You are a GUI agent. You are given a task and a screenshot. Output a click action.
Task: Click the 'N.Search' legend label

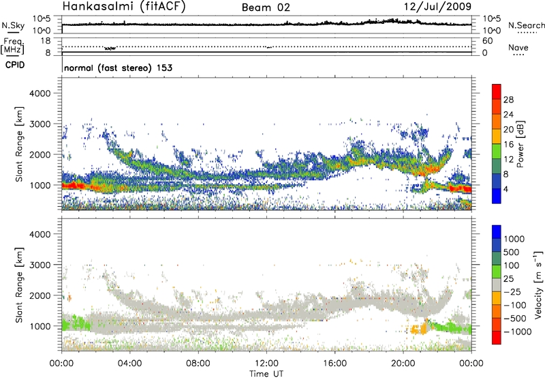pyautogui.click(x=526, y=25)
